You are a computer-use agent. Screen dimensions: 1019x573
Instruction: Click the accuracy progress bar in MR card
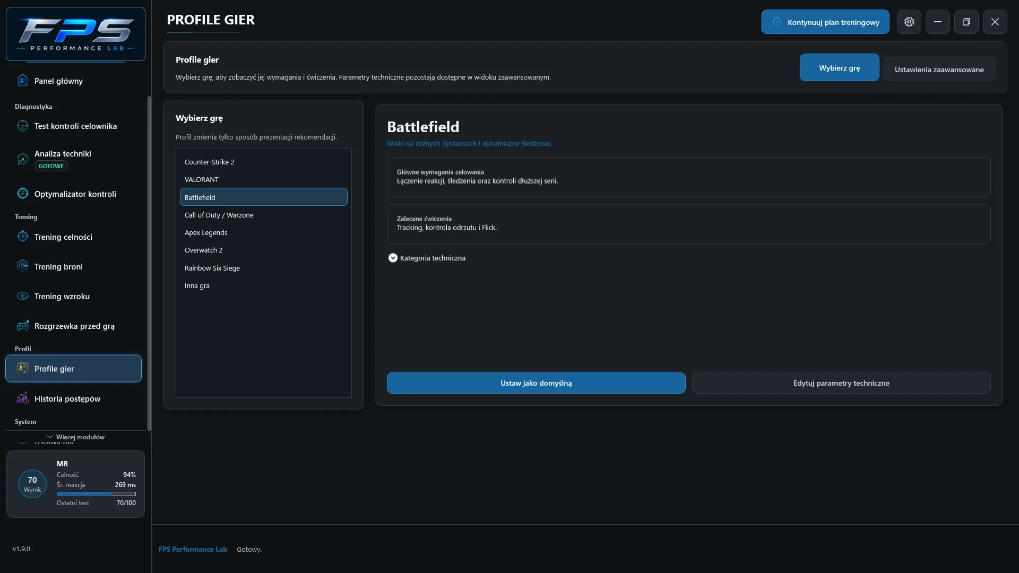(96, 493)
